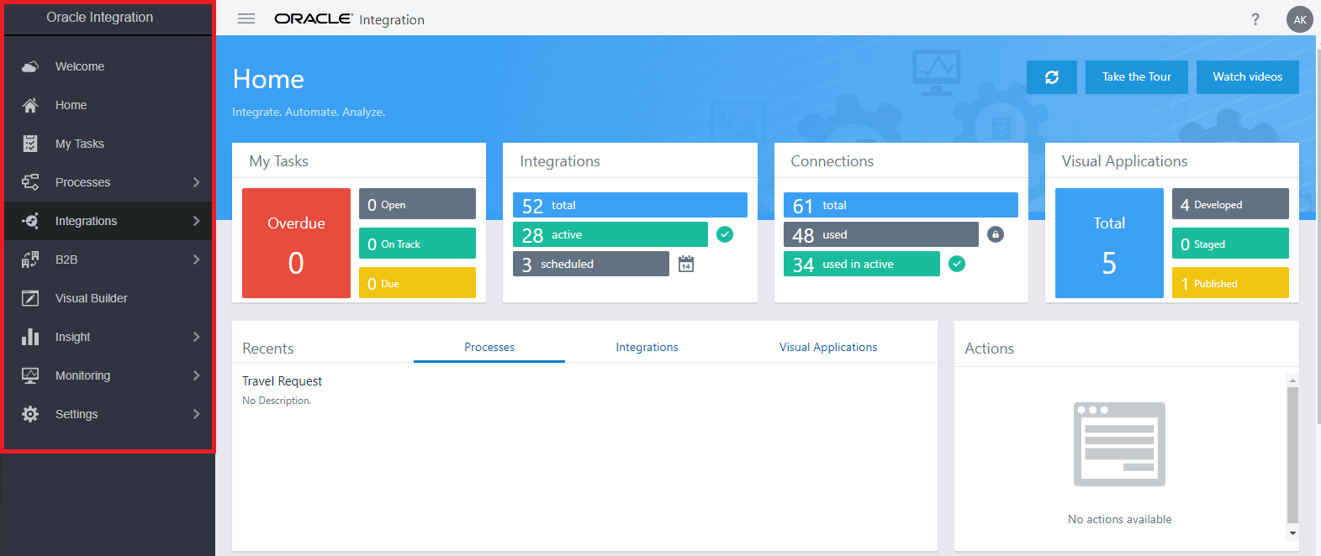The width and height of the screenshot is (1321, 556).
Task: Click the 1 Published applications tile
Action: click(1230, 283)
